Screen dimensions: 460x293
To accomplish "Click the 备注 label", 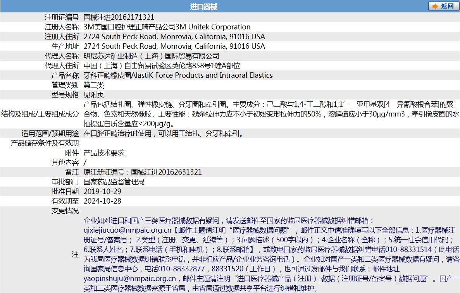I will 72,172.
